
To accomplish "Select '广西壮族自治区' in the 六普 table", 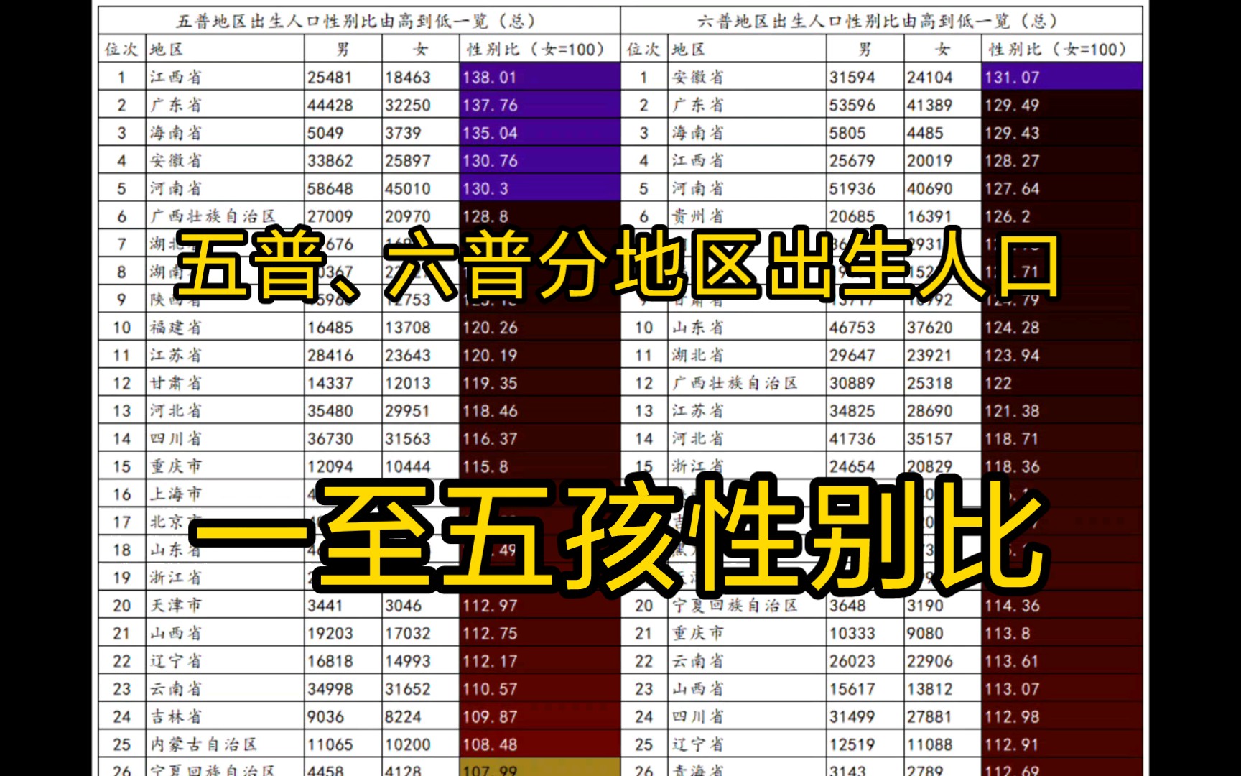I will pyautogui.click(x=735, y=383).
